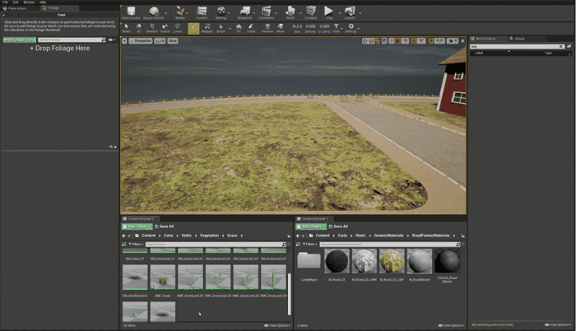Open the Lit view mode dropdown

tap(161, 40)
